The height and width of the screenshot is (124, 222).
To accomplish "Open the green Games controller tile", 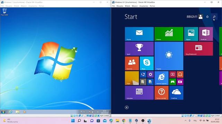I will [x=172, y=82].
